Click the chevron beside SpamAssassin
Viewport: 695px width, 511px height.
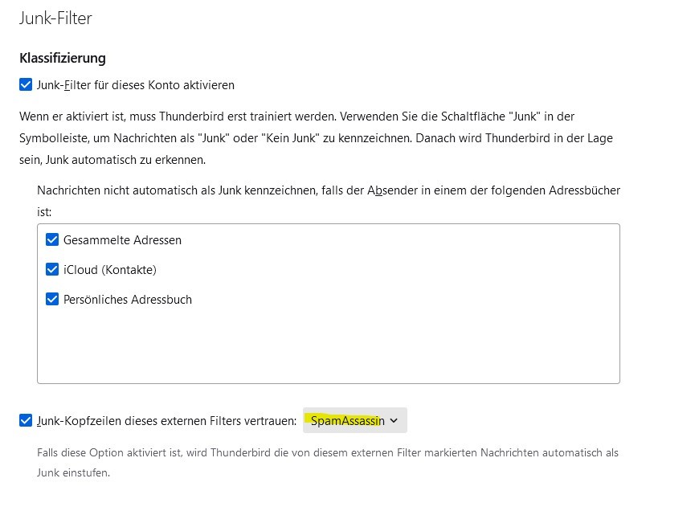(393, 419)
